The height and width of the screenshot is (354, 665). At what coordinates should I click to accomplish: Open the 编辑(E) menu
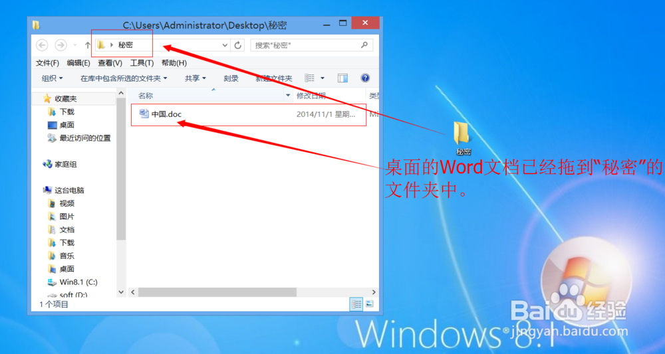click(x=78, y=63)
